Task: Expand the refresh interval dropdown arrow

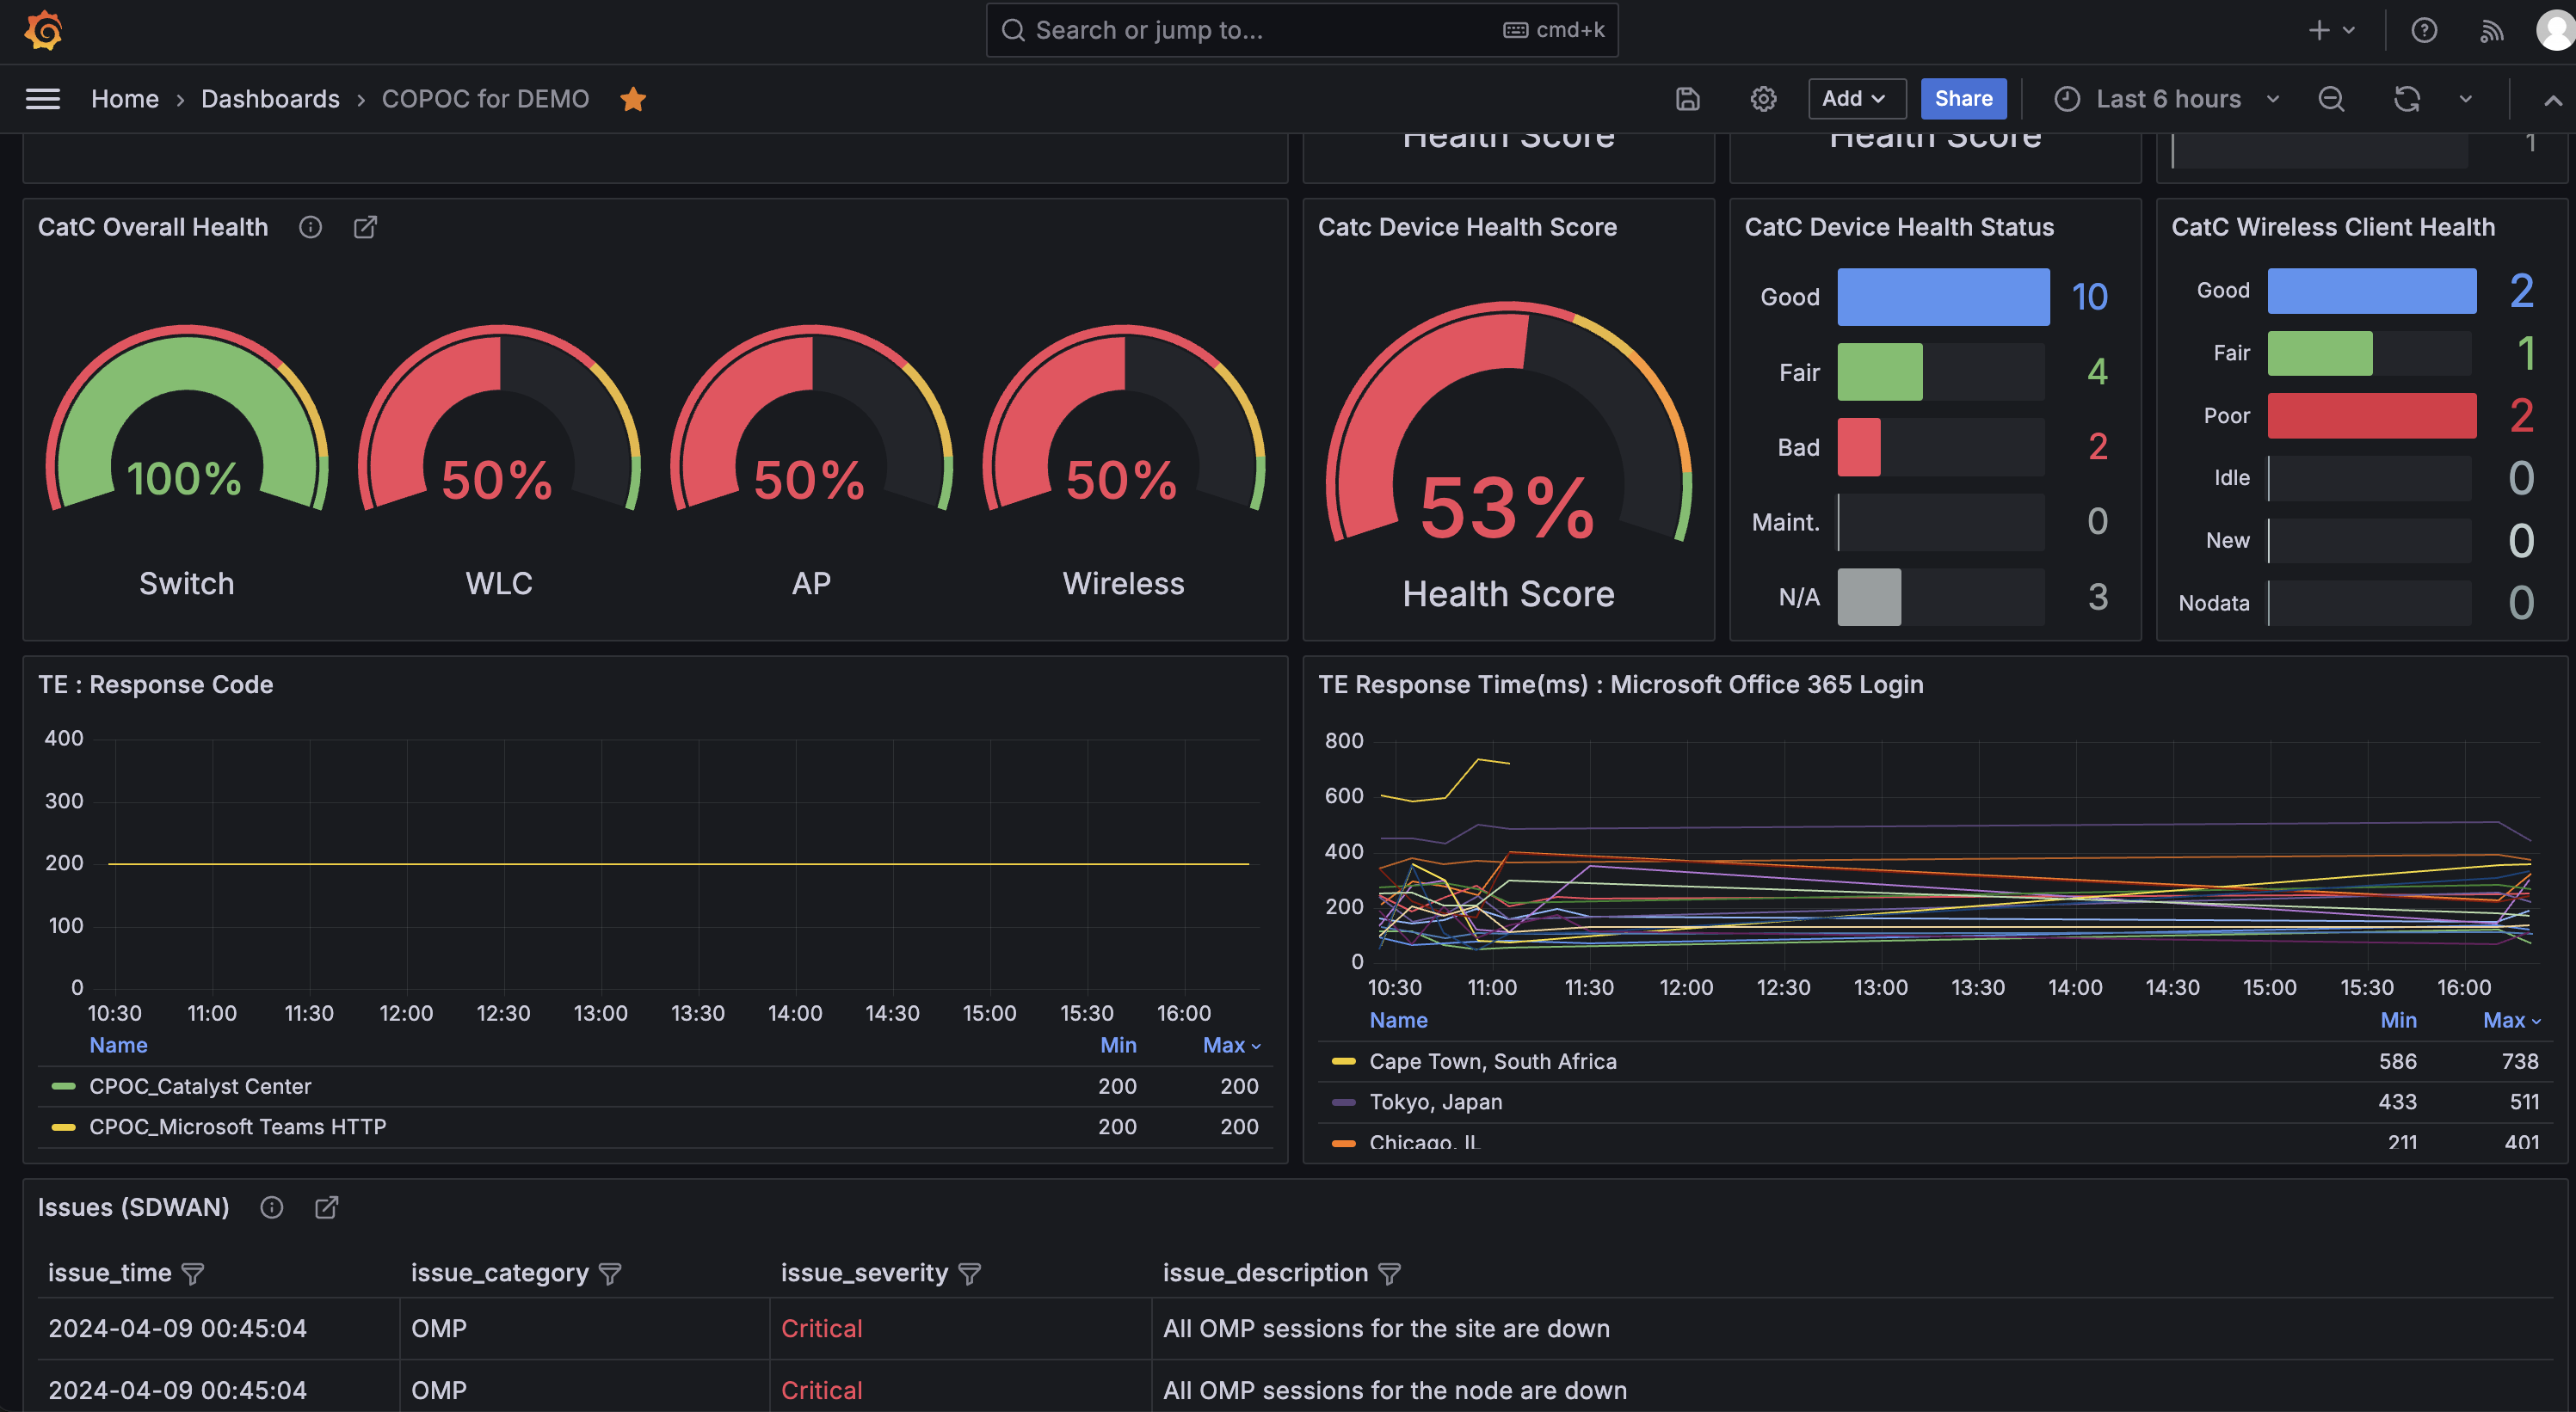Action: pyautogui.click(x=2465, y=99)
